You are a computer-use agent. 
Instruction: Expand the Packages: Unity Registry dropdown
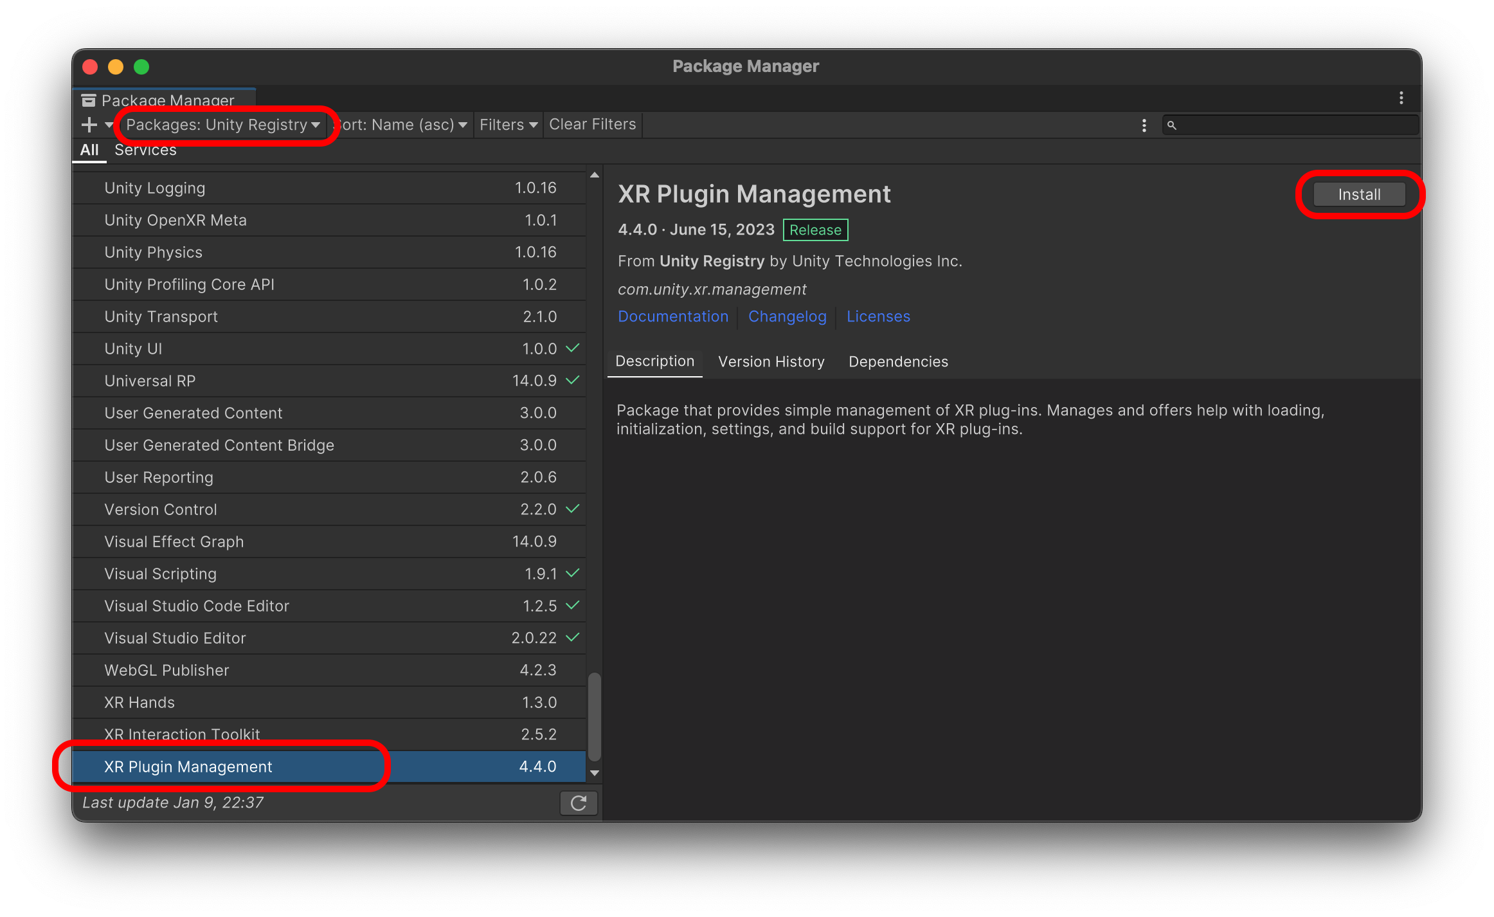222,125
